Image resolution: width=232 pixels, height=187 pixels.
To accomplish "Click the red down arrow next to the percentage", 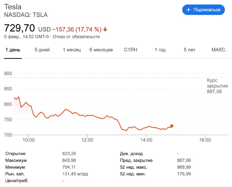I will (x=105, y=29).
